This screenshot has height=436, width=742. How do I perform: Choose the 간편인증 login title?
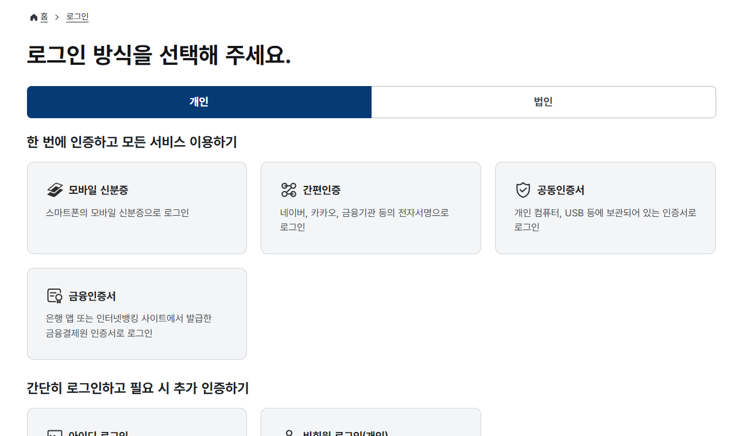tap(322, 190)
